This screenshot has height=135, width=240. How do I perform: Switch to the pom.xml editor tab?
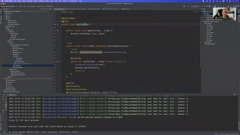click(x=77, y=9)
